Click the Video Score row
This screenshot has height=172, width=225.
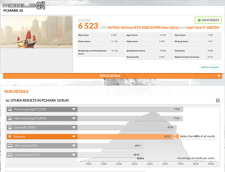click(x=149, y=43)
